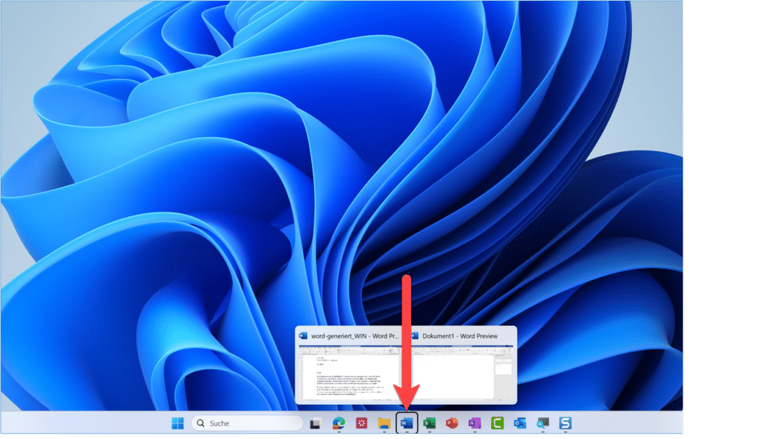Select the Dokument1 window preview thumbnail
Screen dimensions: 764x439
pos(463,373)
